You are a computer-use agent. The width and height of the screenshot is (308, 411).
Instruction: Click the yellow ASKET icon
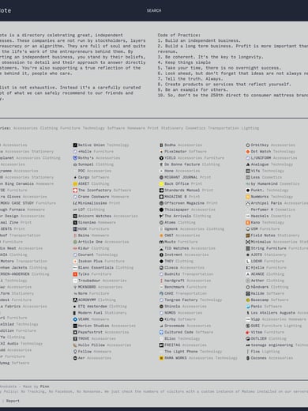click(x=75, y=183)
